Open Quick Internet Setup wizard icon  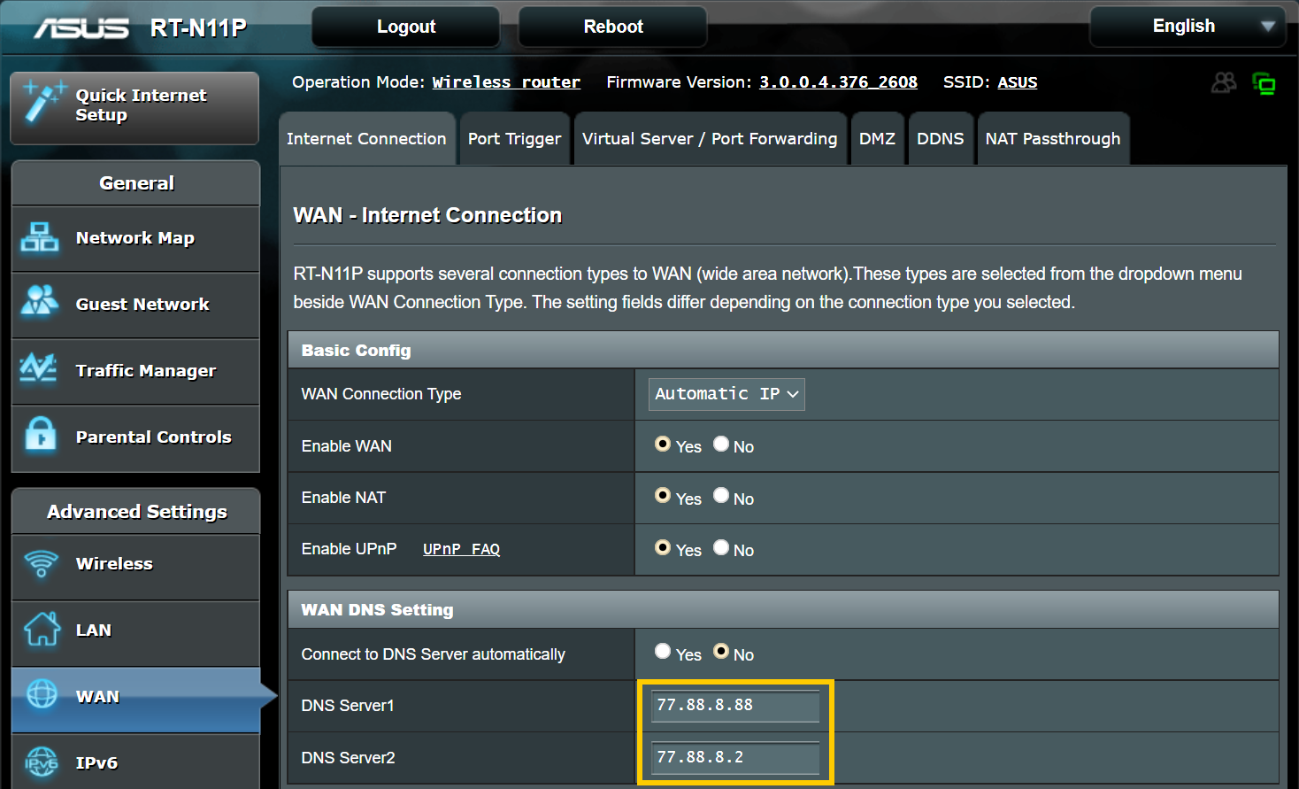(x=42, y=103)
